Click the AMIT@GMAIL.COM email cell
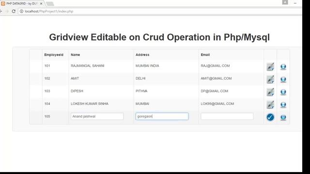310x174 pixels. tap(217, 78)
